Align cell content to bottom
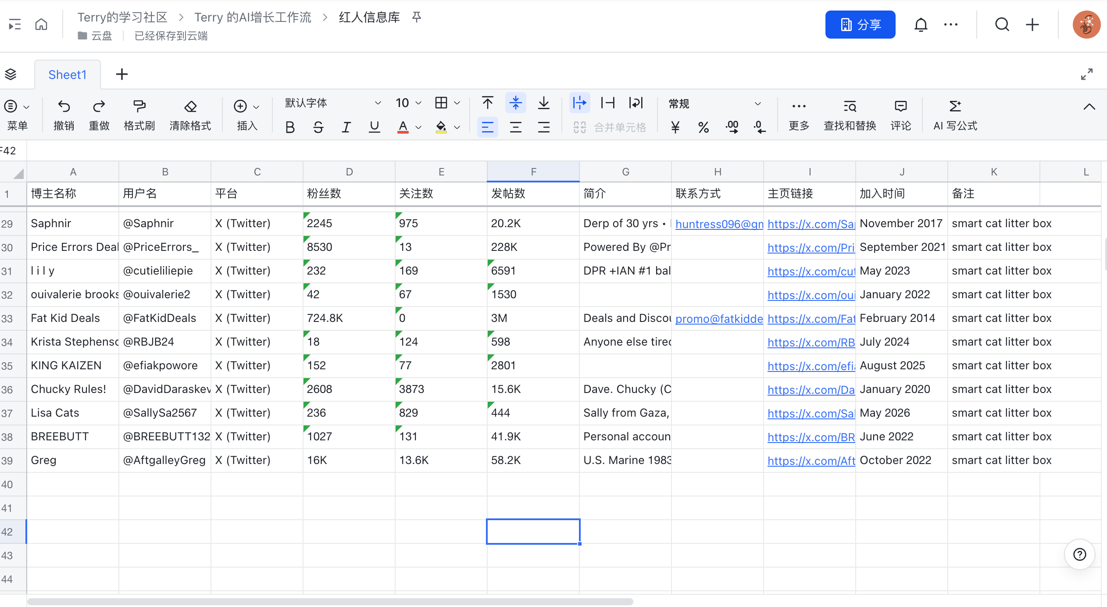The image size is (1107, 607). 544,103
